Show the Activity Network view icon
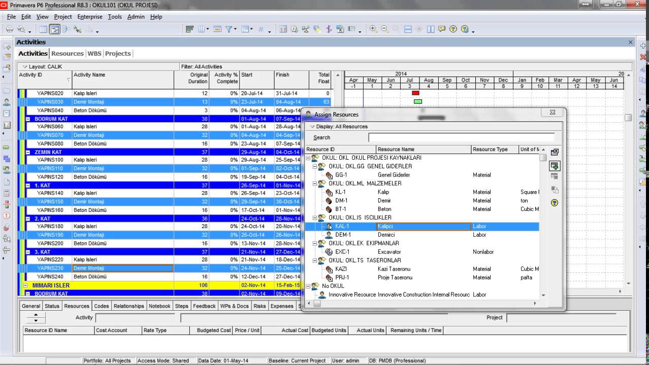The height and width of the screenshot is (365, 649). 66,29
